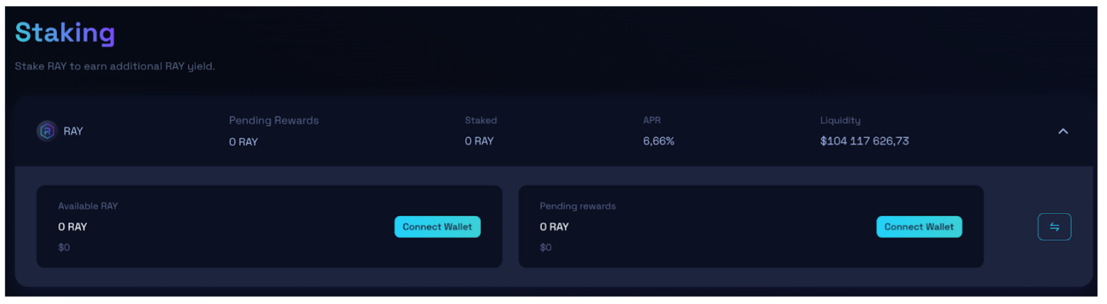Click the $104 117 626,73 liquidity value
The height and width of the screenshot is (304, 1107).
864,141
